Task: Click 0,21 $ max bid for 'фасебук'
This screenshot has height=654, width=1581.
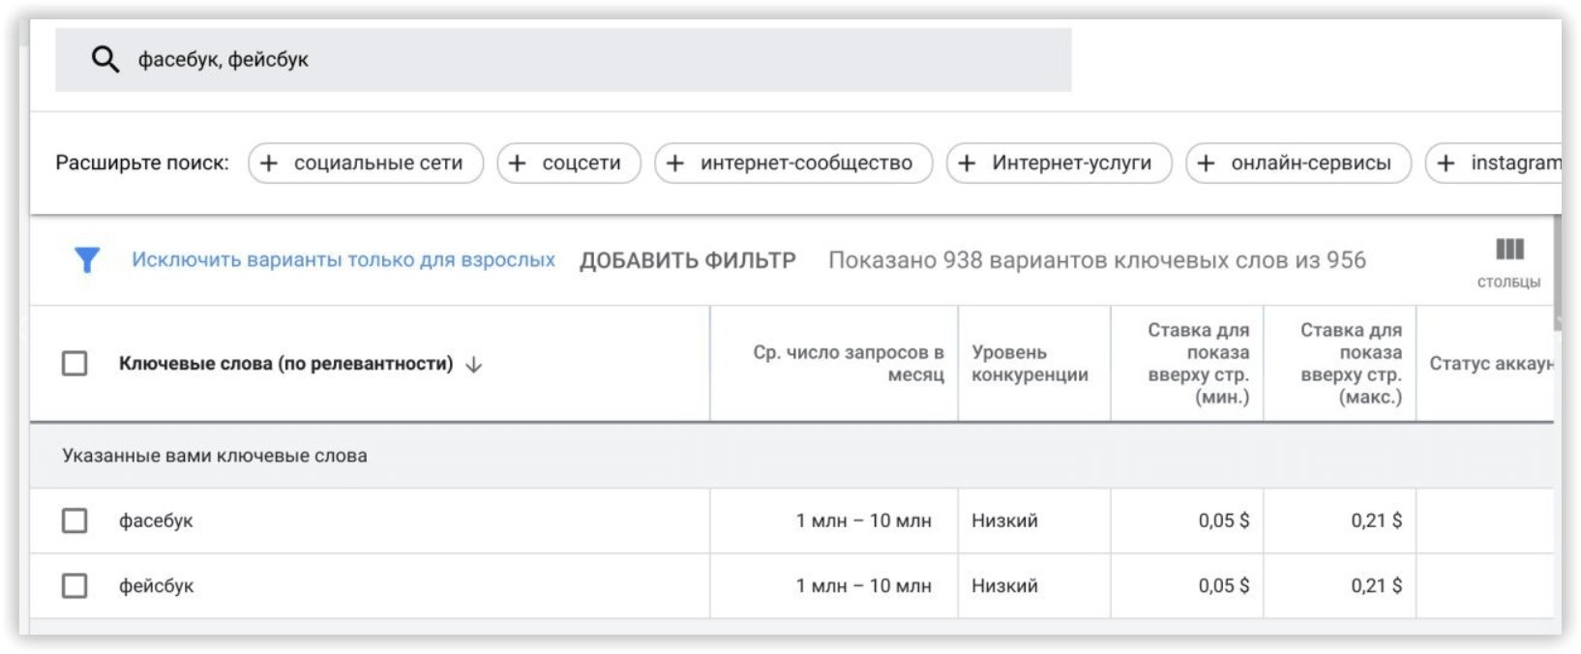Action: [x=1376, y=520]
